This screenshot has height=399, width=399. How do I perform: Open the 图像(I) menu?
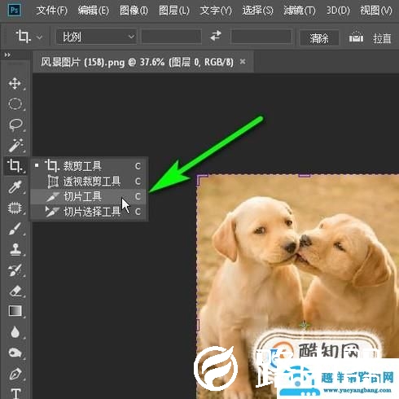coord(134,11)
